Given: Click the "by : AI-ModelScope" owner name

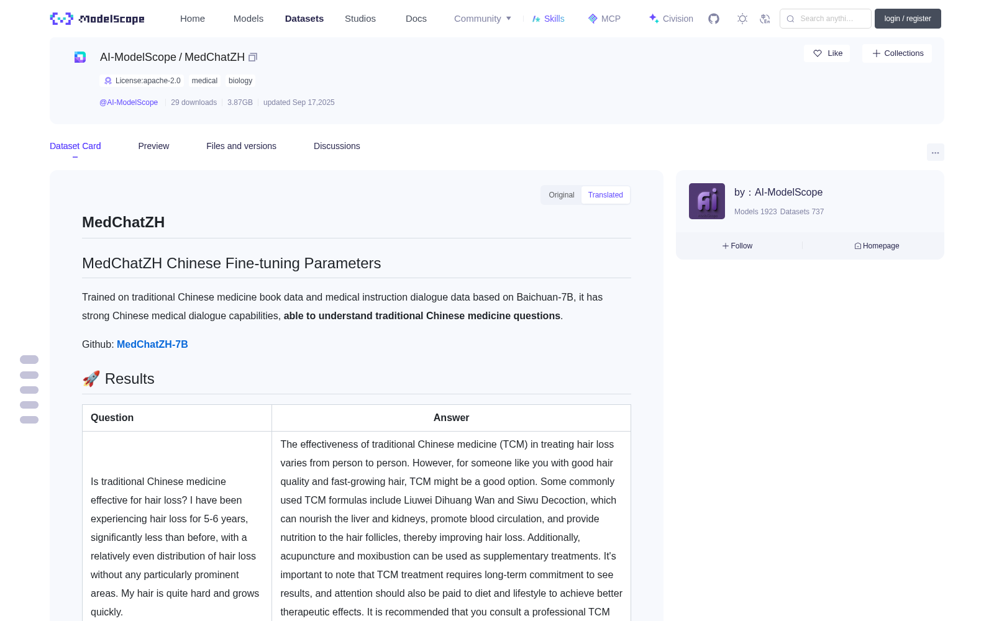Looking at the screenshot, I should coord(778,193).
